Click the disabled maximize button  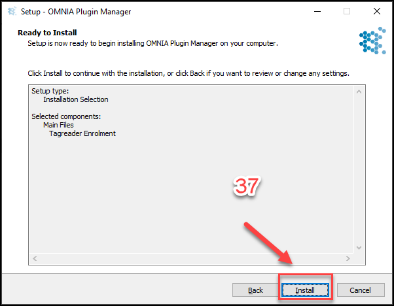[347, 11]
